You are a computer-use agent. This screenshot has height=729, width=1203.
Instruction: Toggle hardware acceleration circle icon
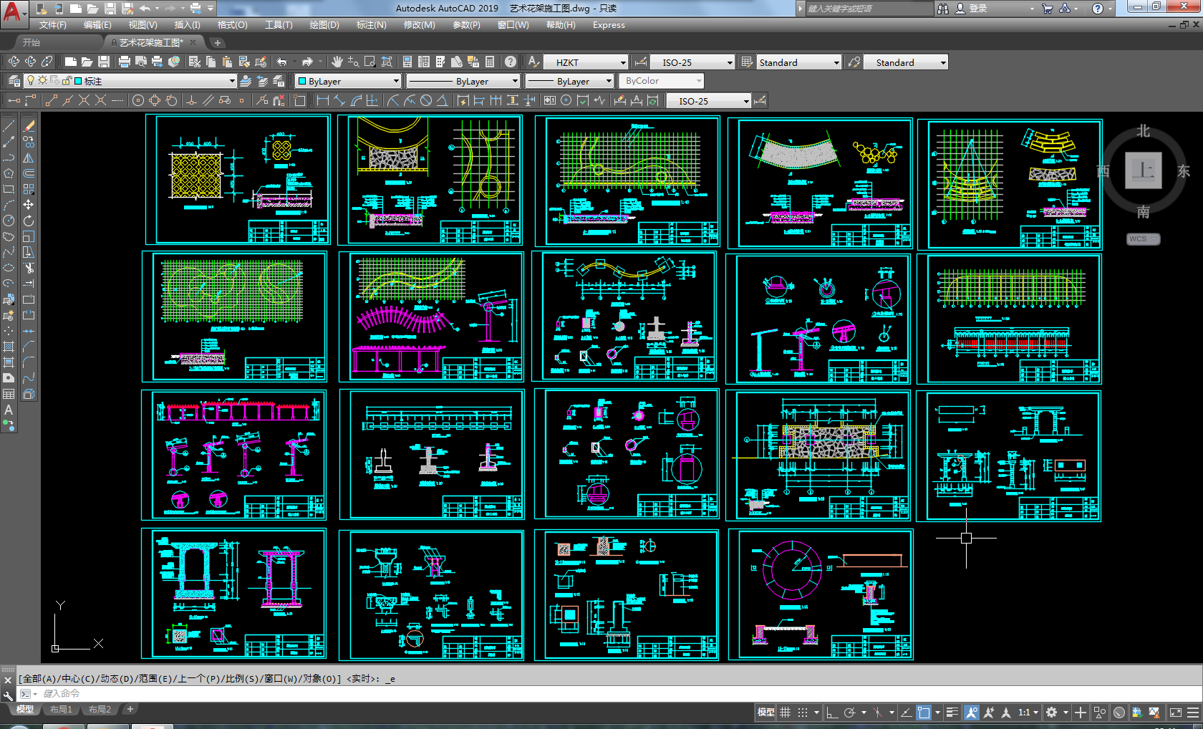tap(1119, 713)
